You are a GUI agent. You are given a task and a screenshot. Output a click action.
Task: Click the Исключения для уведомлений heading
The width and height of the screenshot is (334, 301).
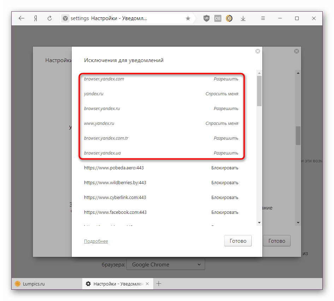[124, 60]
